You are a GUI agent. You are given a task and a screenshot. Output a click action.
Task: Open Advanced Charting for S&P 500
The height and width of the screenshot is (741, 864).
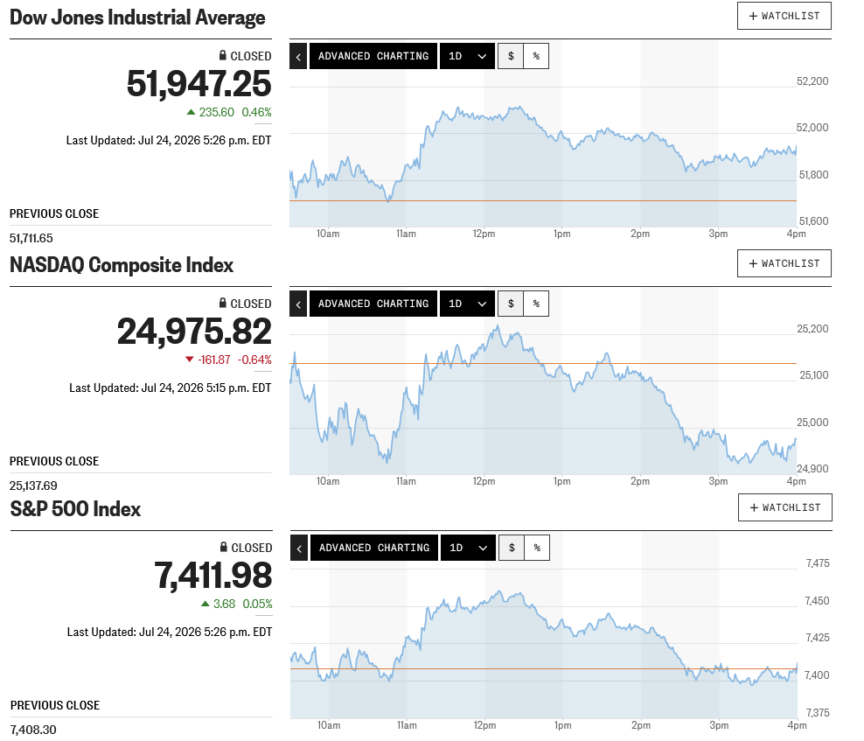(374, 548)
